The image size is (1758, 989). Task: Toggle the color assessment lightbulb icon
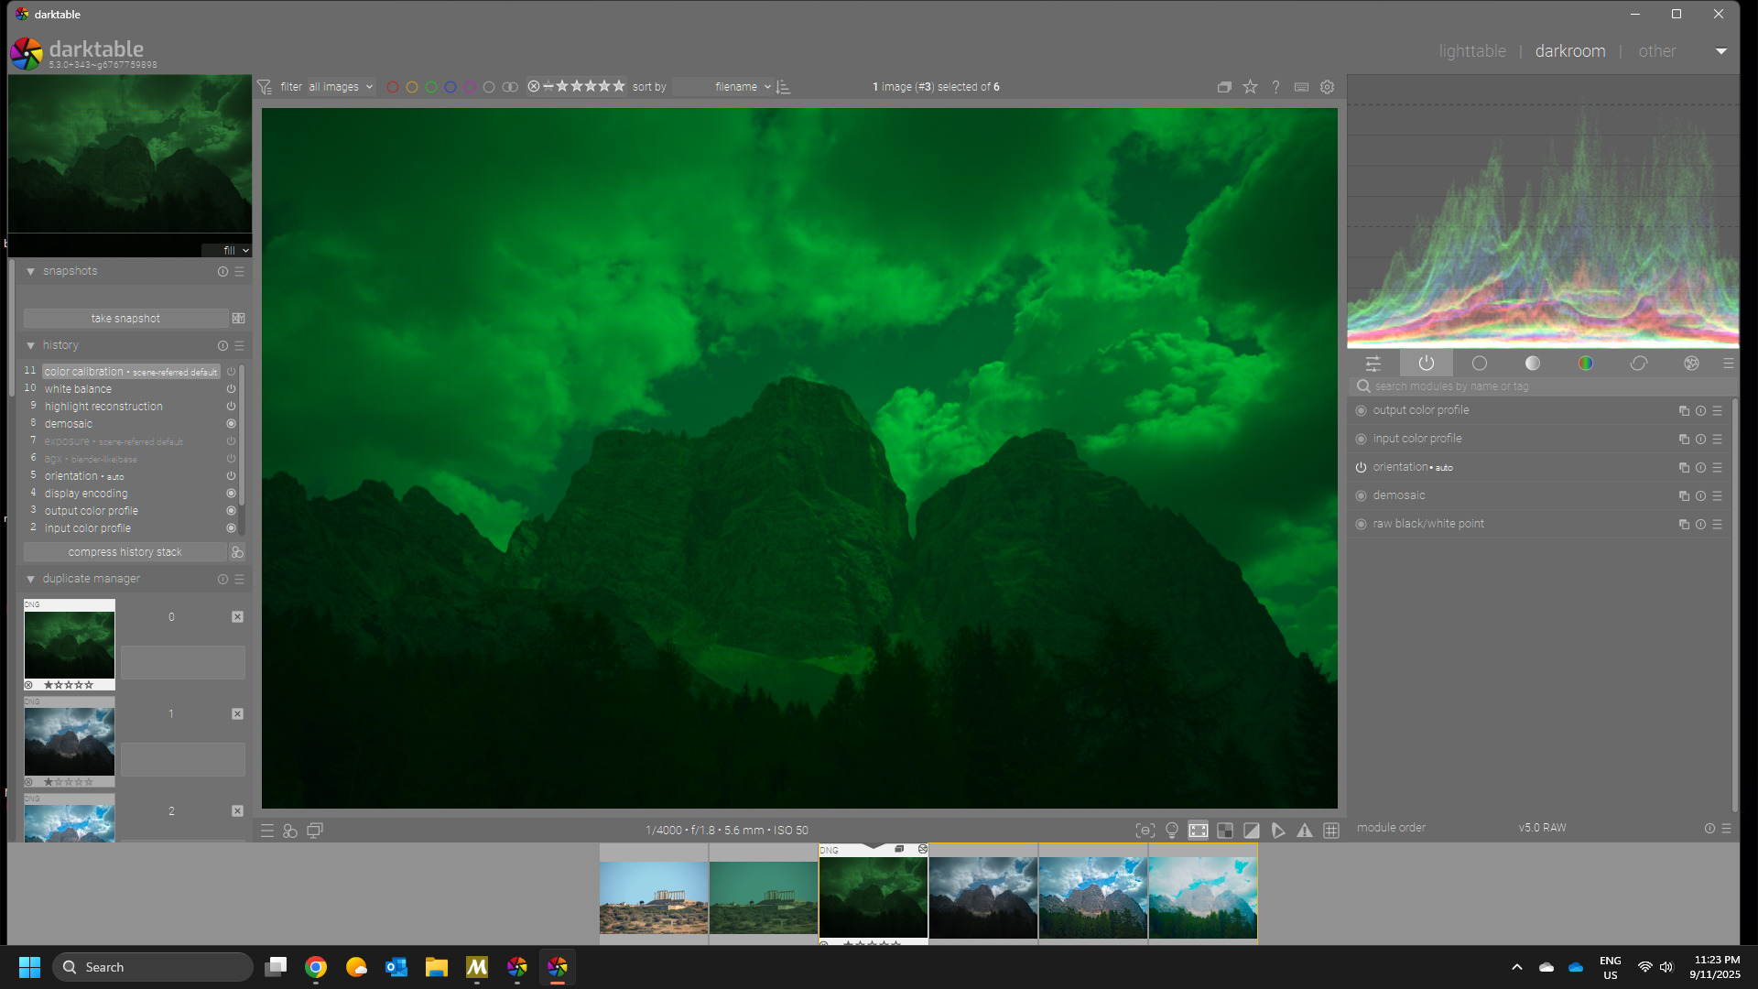[x=1171, y=831]
